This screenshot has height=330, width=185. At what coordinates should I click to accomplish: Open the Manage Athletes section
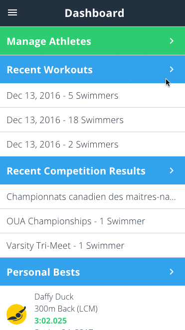pos(92,41)
